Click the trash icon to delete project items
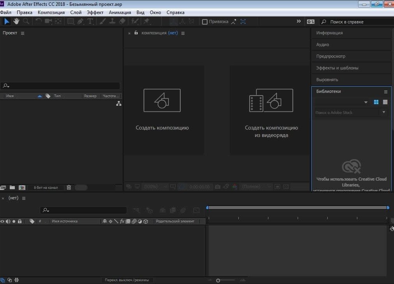Image resolution: width=394 pixels, height=284 pixels. 69,188
